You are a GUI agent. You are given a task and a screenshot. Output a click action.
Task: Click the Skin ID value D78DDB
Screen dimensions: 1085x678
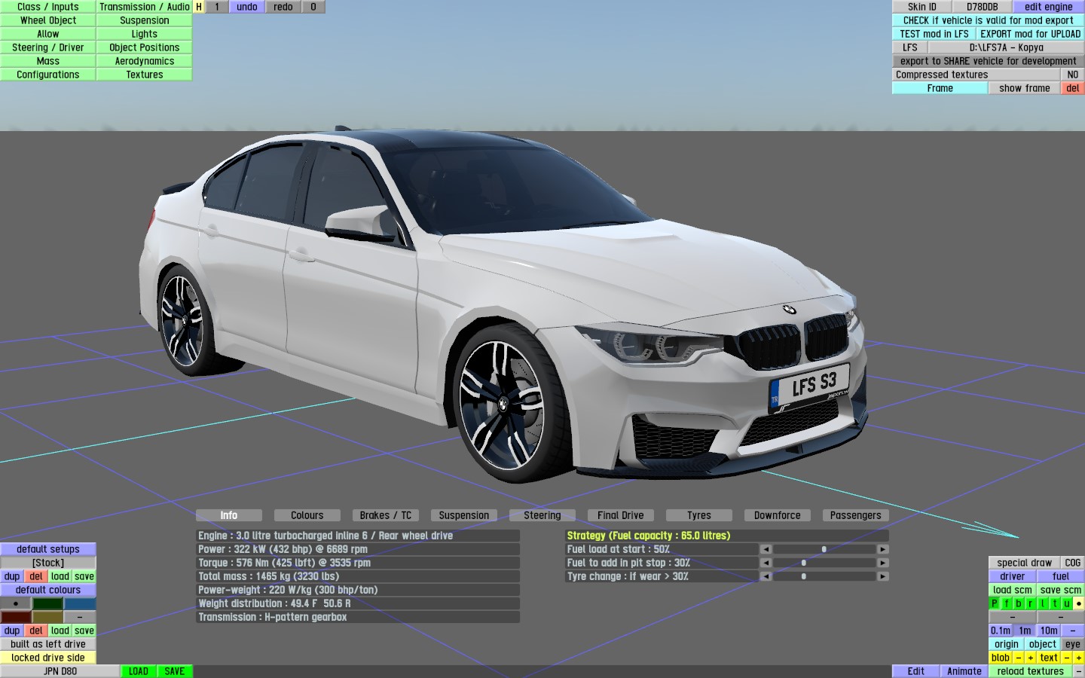[983, 7]
